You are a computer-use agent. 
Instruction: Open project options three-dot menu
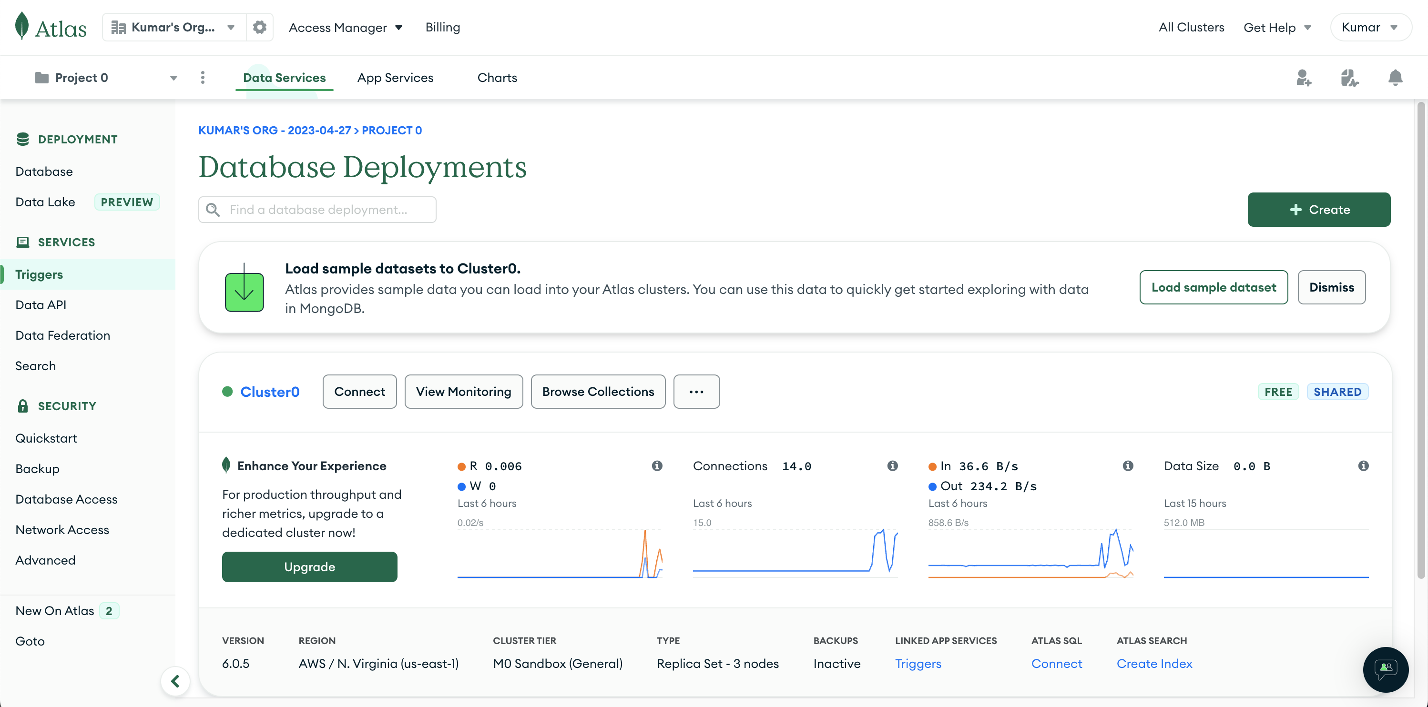click(203, 78)
